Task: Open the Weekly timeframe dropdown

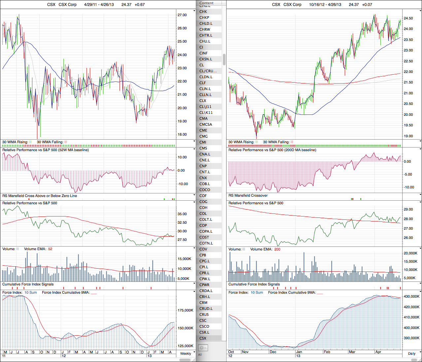Action: [185, 353]
